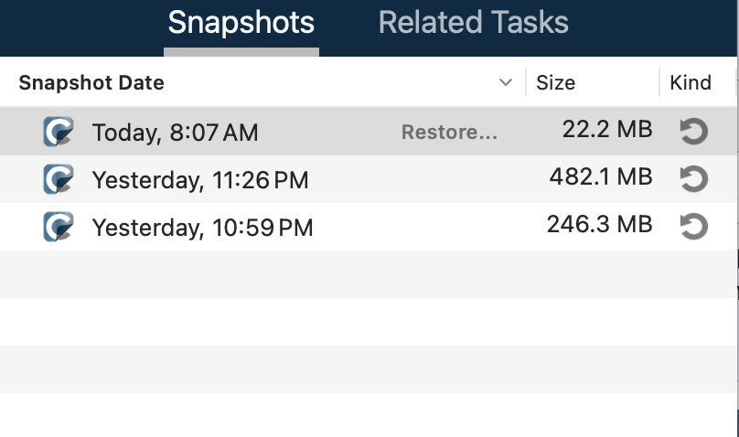The height and width of the screenshot is (437, 739).
Task: Select the Yesterday, 11:26 PM snapshot row
Action: pos(368,179)
